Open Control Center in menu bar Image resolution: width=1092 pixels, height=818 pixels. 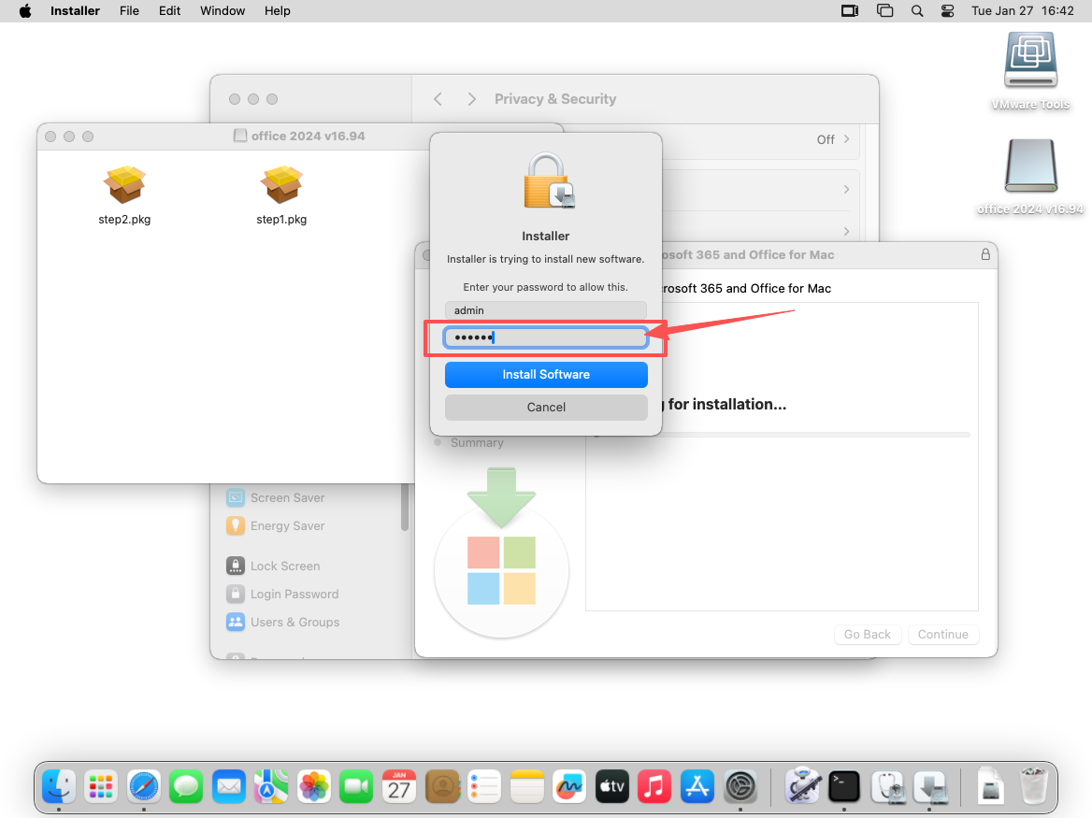tap(947, 11)
